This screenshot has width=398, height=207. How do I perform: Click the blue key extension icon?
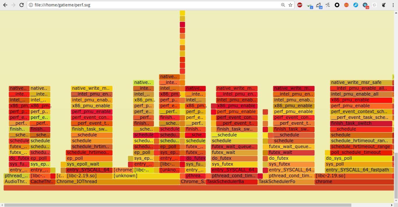[356, 5]
